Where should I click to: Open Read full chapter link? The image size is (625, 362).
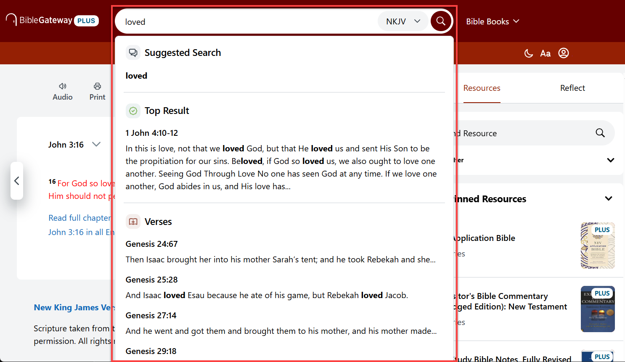point(80,218)
